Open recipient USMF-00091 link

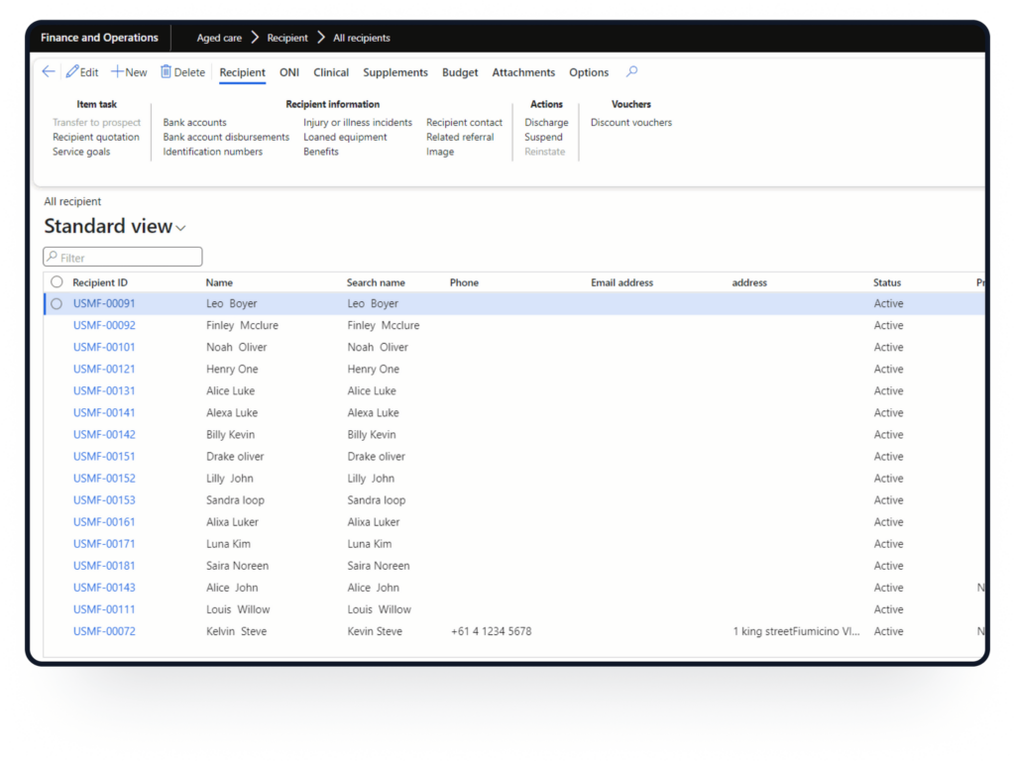104,303
